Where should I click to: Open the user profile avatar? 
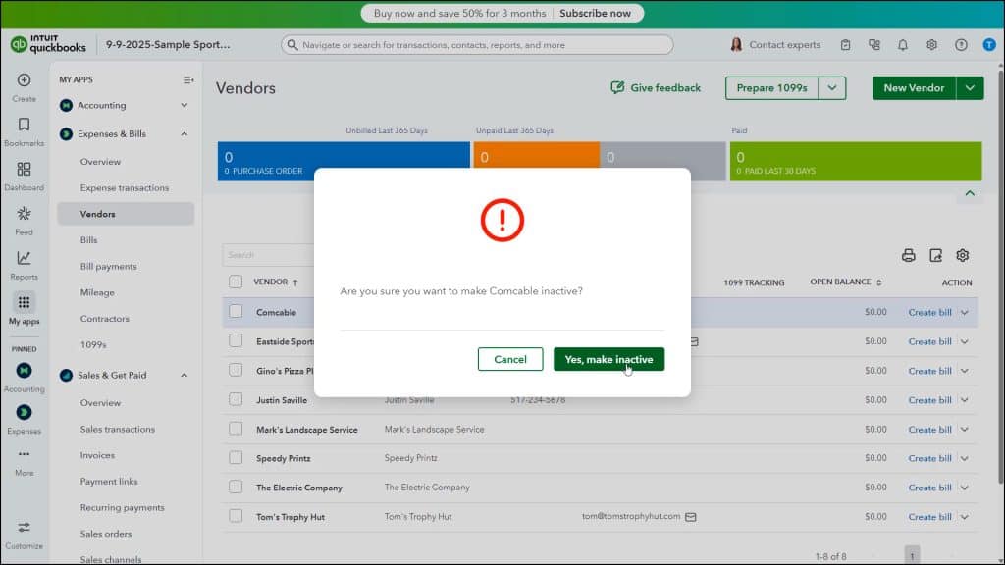pyautogui.click(x=989, y=45)
